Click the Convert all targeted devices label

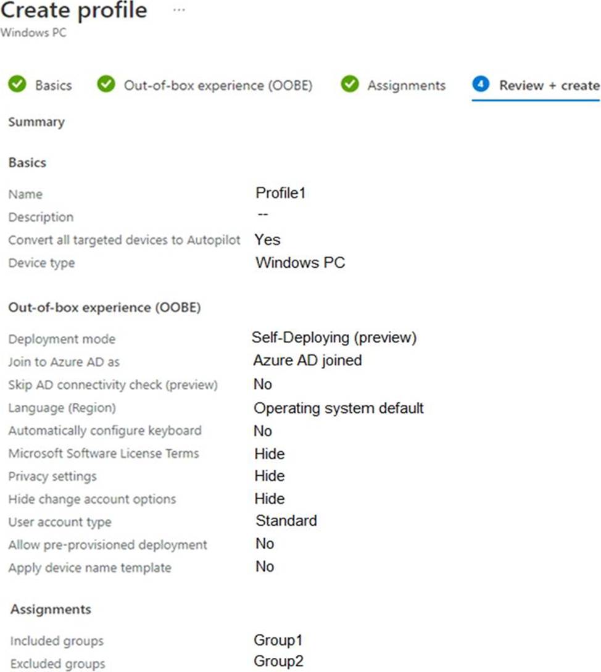[124, 240]
